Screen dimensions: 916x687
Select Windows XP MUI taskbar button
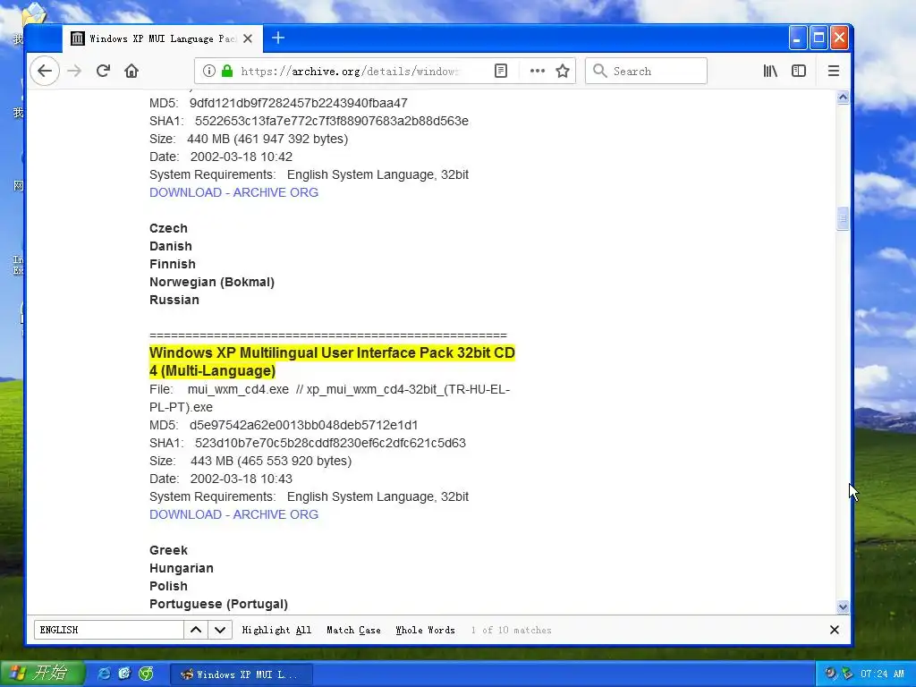tap(242, 674)
